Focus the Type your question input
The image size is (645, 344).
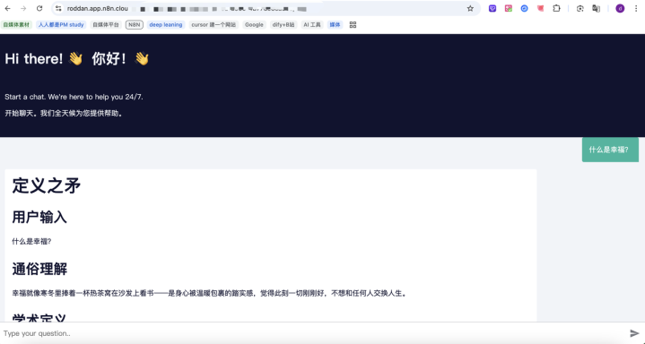pos(312,333)
